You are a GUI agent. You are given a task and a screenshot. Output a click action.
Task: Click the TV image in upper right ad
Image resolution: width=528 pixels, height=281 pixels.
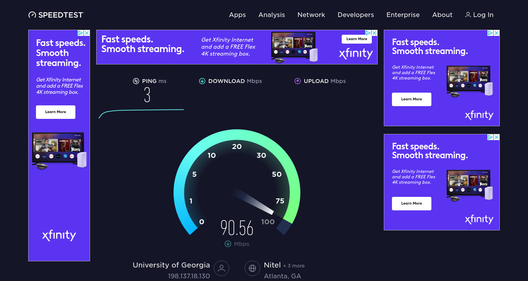coord(470,81)
